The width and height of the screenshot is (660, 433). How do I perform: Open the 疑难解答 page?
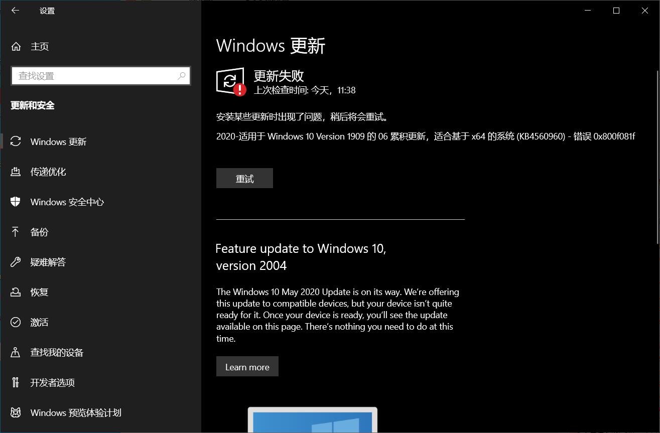pos(100,262)
